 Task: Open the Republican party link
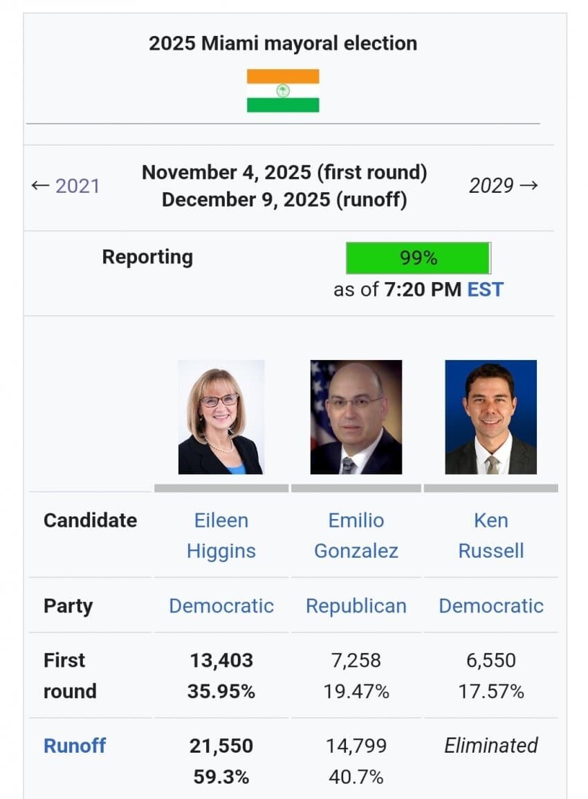point(356,606)
